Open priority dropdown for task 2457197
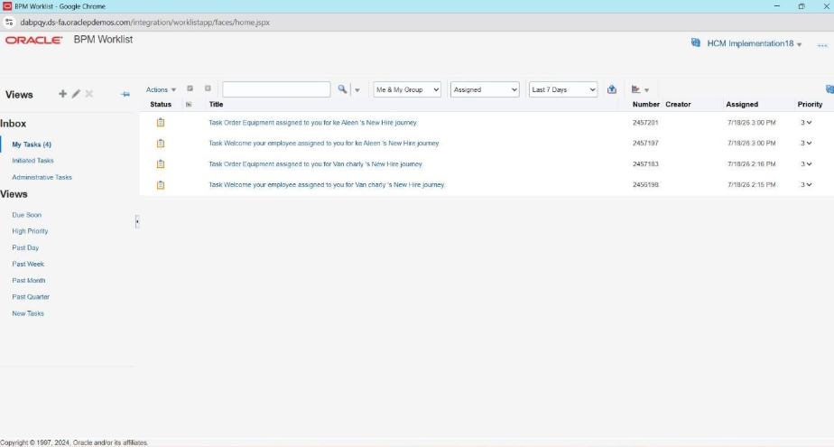Viewport: 834px width, 447px height. [x=806, y=144]
